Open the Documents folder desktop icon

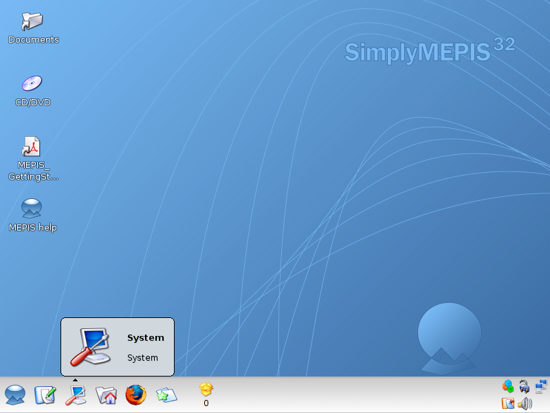point(32,21)
